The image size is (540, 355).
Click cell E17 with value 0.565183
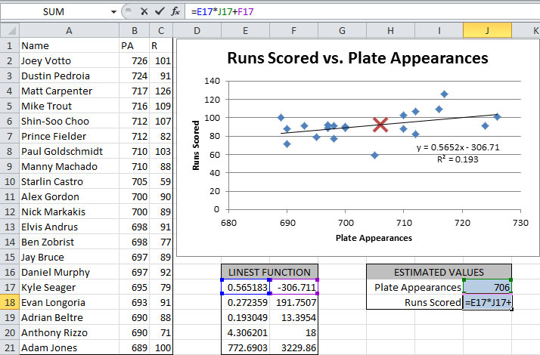[246, 287]
